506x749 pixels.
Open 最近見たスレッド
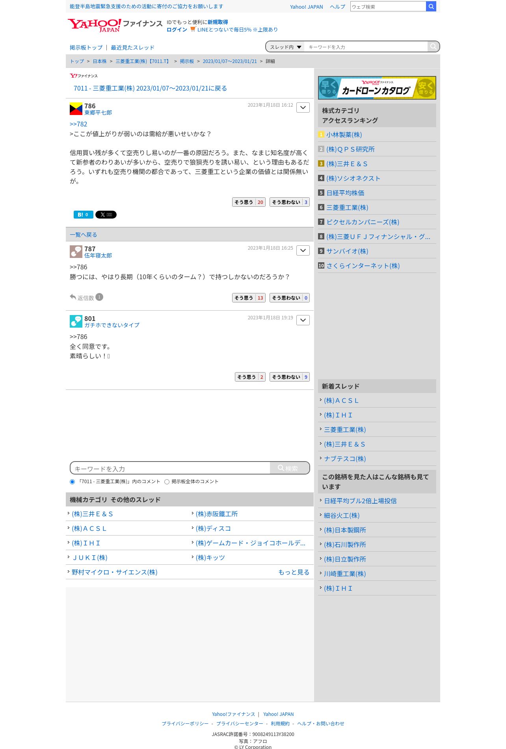[x=132, y=48]
